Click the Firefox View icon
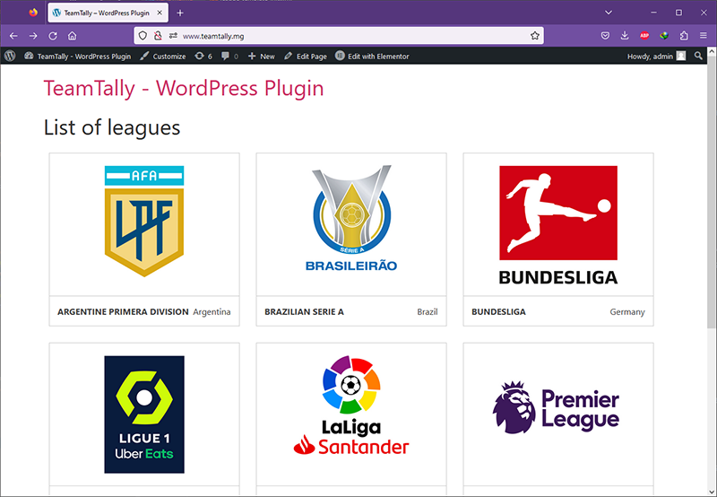717x497 pixels. pyautogui.click(x=33, y=13)
